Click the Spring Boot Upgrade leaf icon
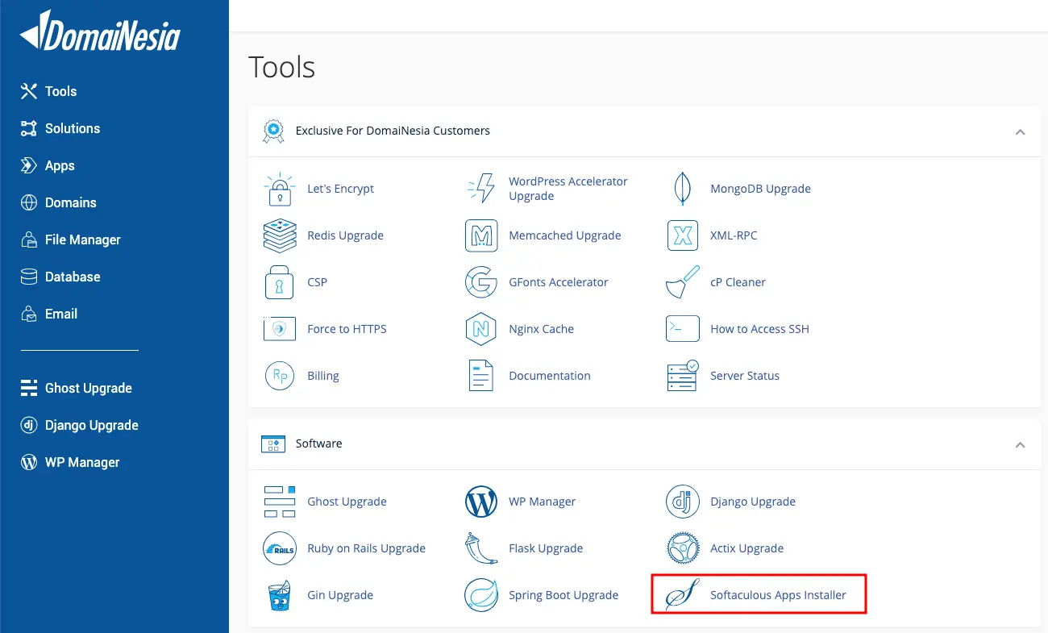This screenshot has height=633, width=1048. pos(481,595)
